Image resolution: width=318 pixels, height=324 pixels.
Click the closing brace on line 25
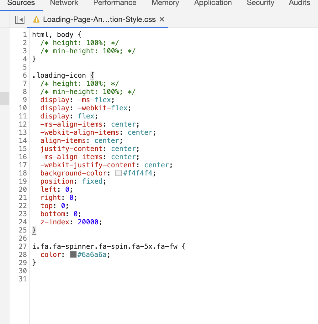pos(34,230)
